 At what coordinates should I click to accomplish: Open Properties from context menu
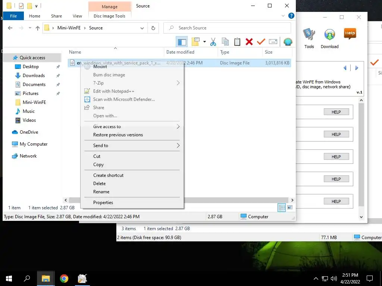tap(132, 203)
